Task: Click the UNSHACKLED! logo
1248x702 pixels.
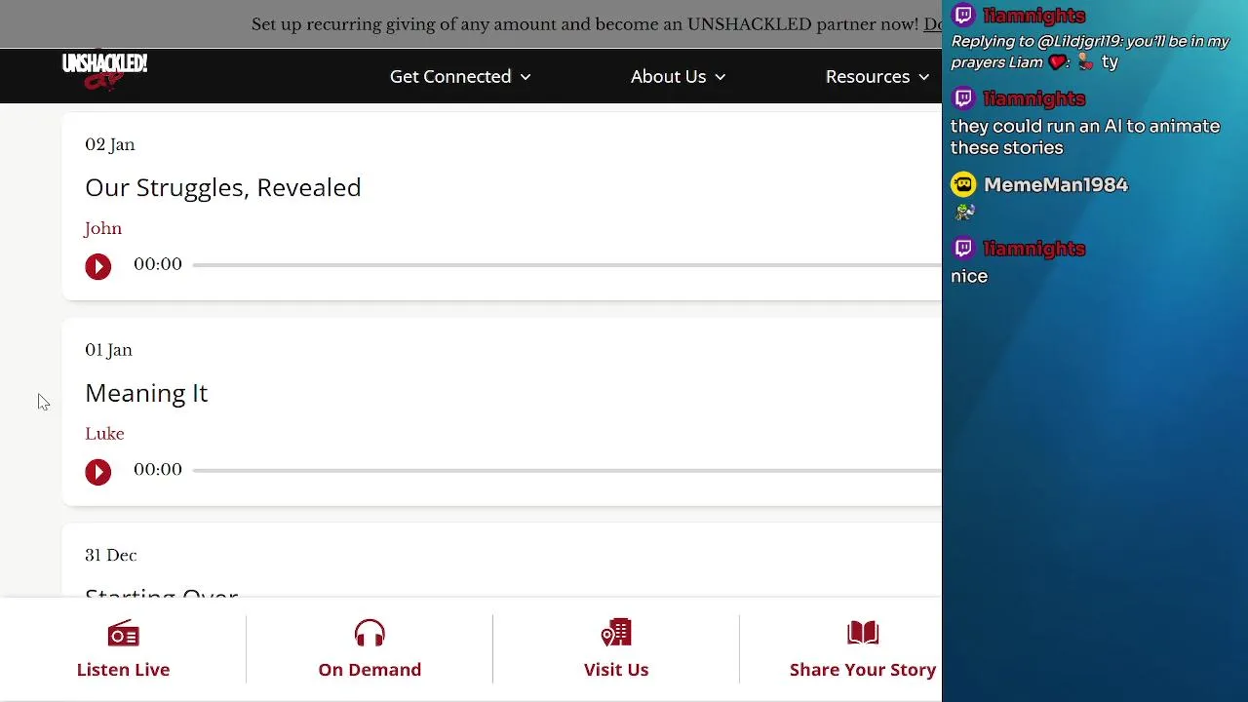Action: tap(104, 71)
